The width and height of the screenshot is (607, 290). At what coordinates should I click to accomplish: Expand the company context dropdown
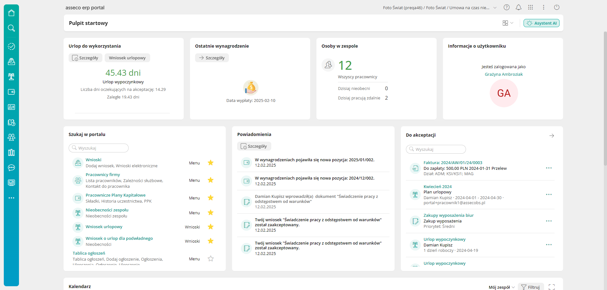(495, 8)
